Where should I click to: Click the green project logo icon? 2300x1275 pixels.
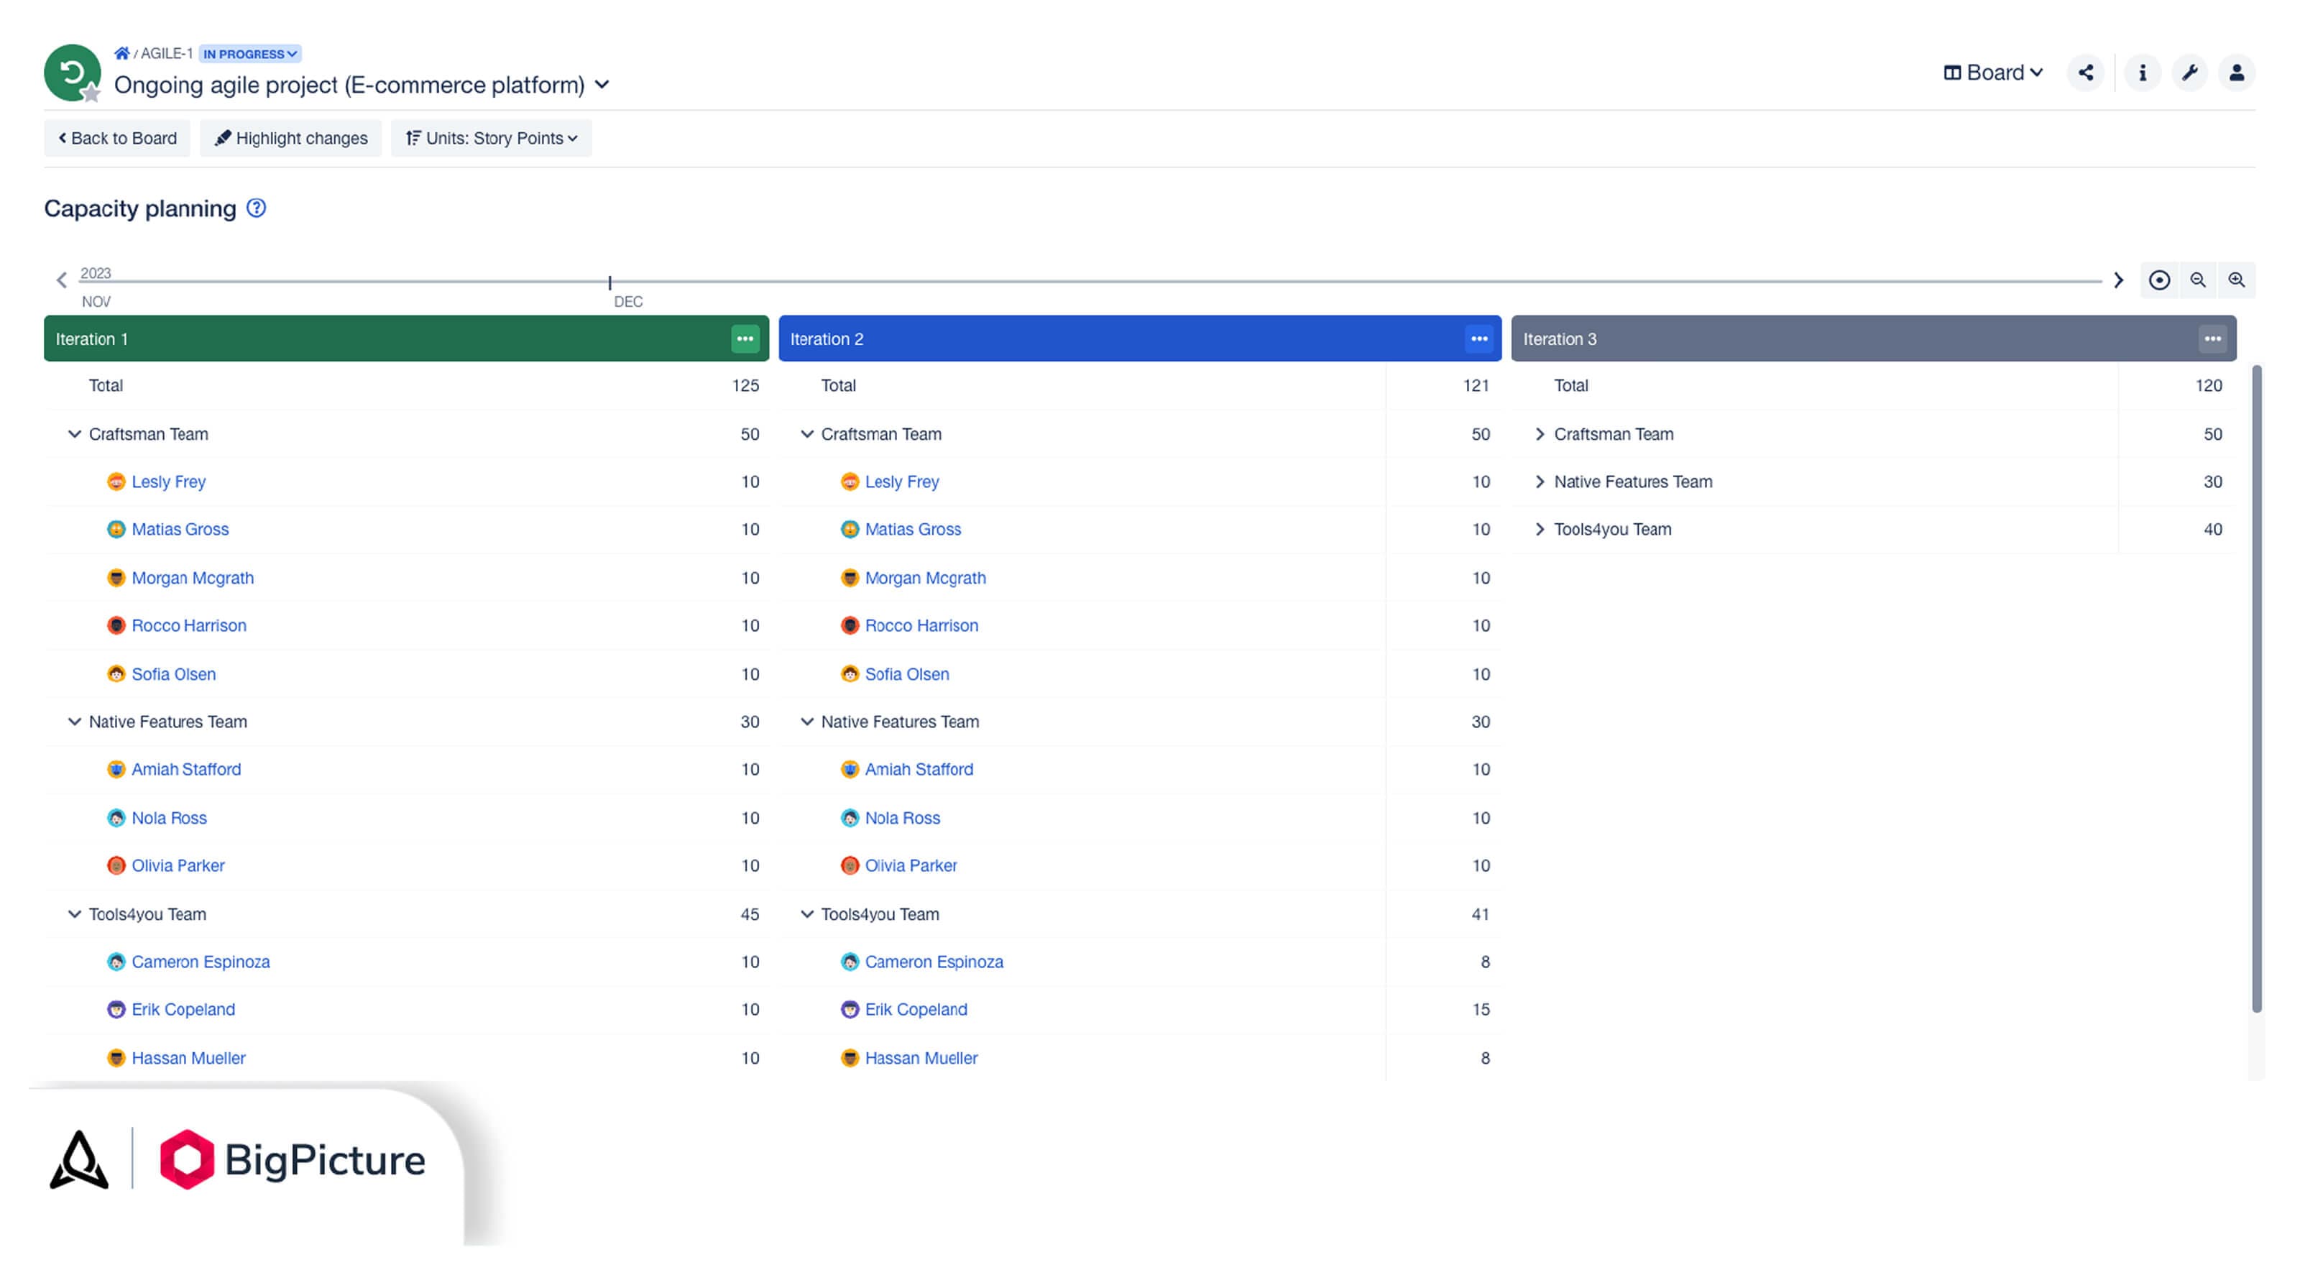[71, 73]
